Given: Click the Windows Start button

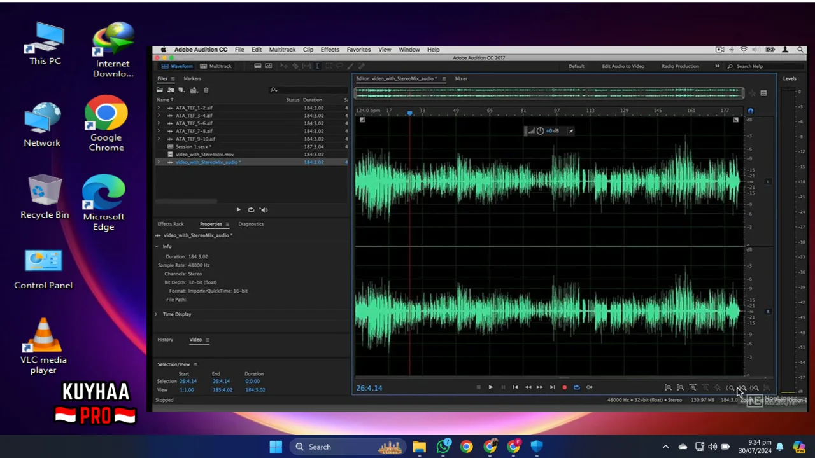Looking at the screenshot, I should point(276,447).
